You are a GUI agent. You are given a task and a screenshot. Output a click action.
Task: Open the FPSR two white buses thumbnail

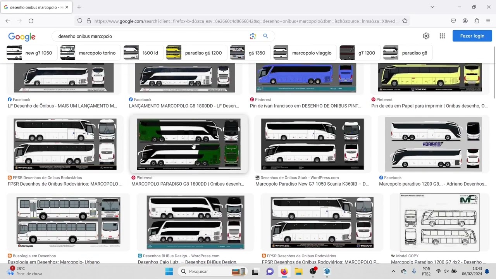[x=65, y=144]
